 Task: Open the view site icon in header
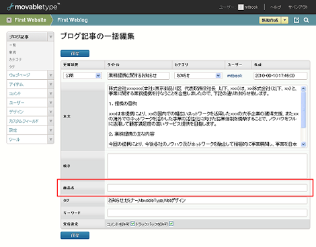pos(297,20)
